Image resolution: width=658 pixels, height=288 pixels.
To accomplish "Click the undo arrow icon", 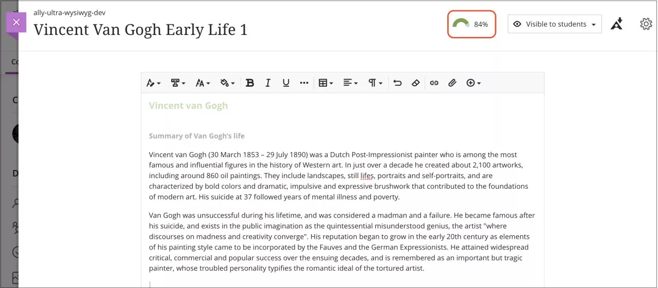I will (397, 83).
